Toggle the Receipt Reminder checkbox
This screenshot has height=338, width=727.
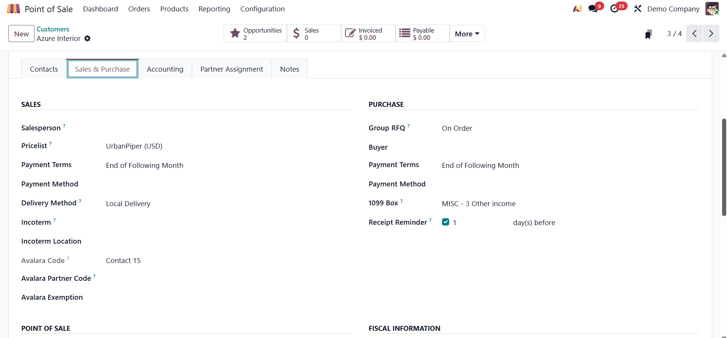click(x=445, y=222)
